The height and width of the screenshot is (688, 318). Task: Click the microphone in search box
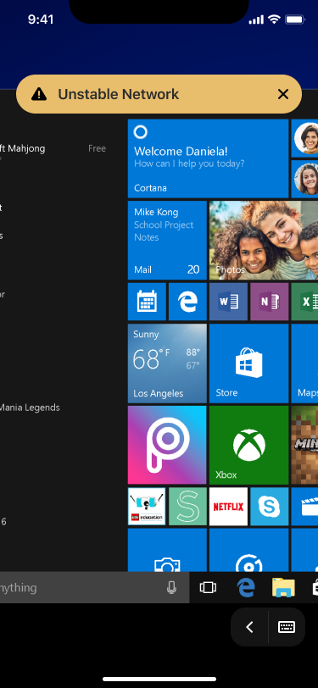click(172, 587)
